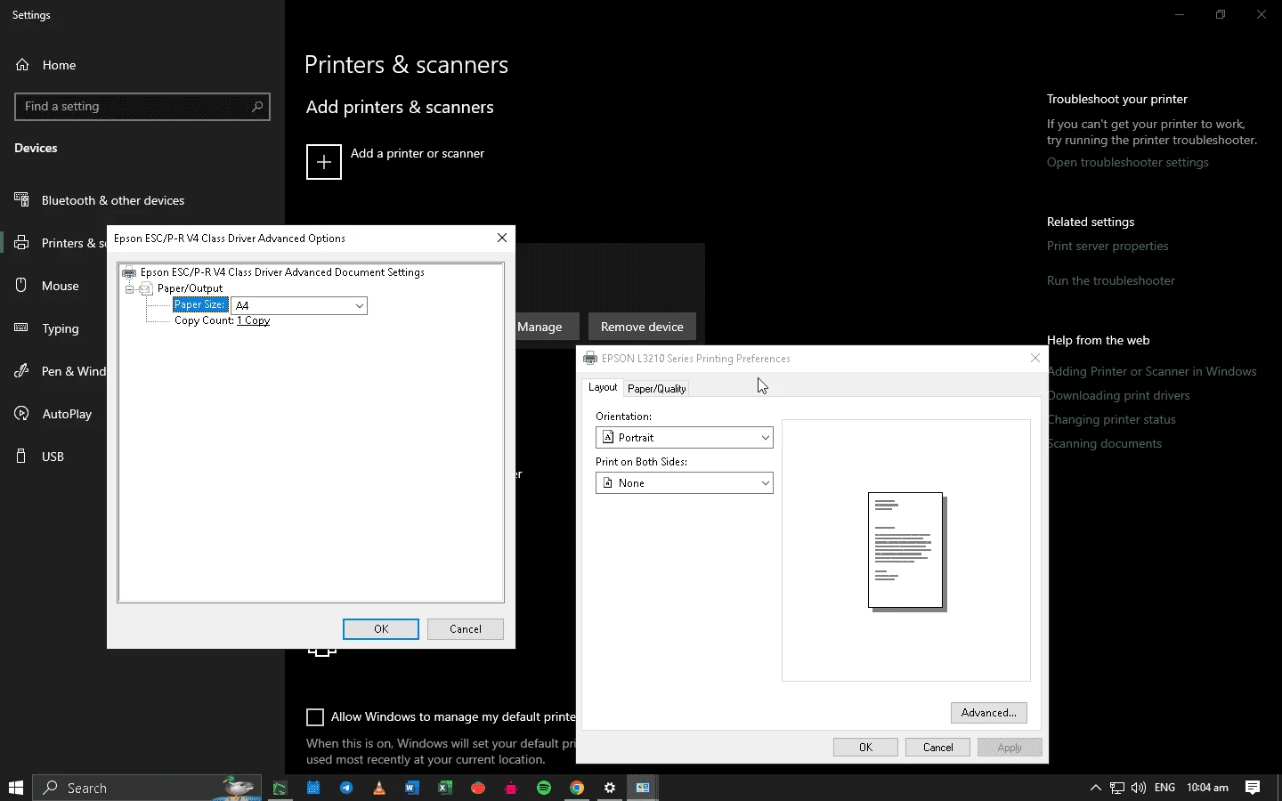
Task: Click the search magnifier in Find a setting
Action: pos(257,107)
